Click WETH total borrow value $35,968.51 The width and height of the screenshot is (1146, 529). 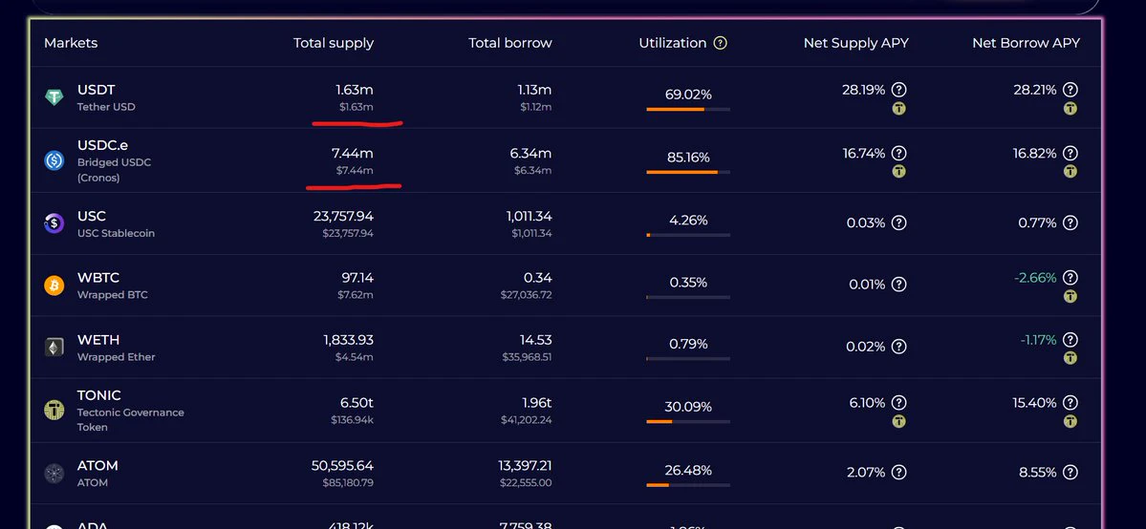pyautogui.click(x=527, y=357)
